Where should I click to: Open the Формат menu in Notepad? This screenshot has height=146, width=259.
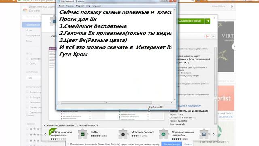click(x=80, y=6)
